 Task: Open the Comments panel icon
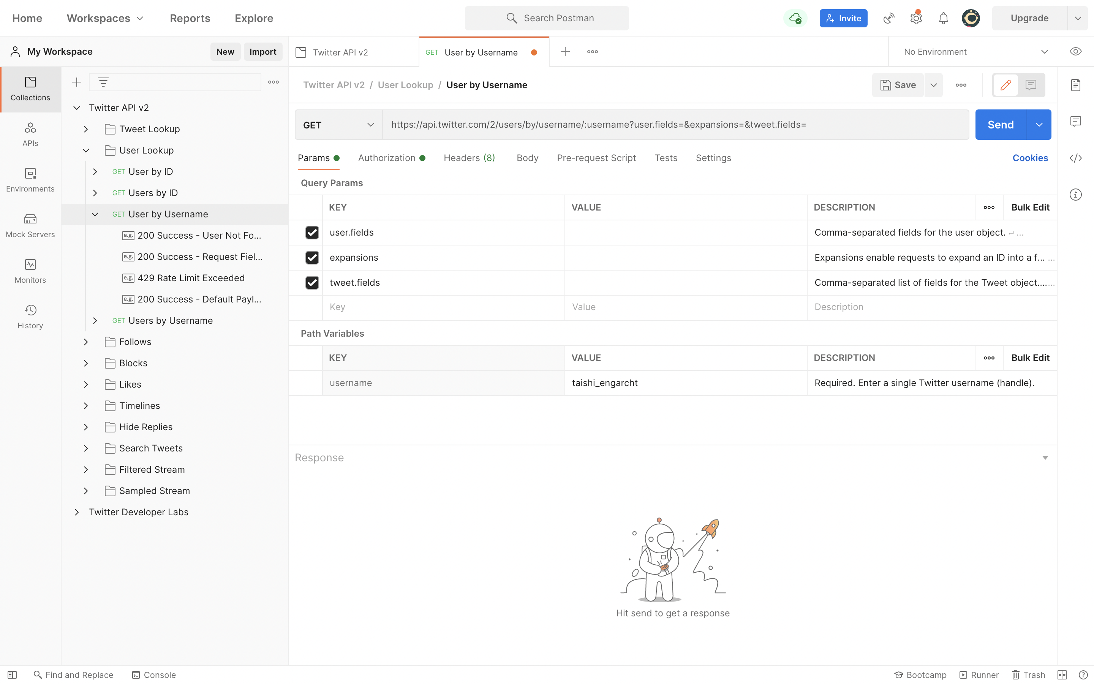pyautogui.click(x=1076, y=121)
